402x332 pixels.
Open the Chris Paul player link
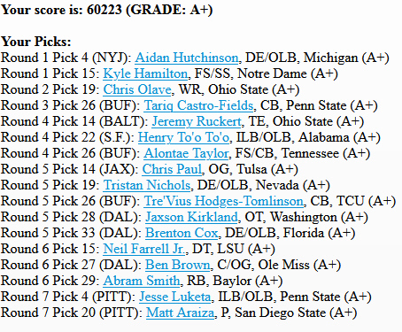tap(172, 169)
